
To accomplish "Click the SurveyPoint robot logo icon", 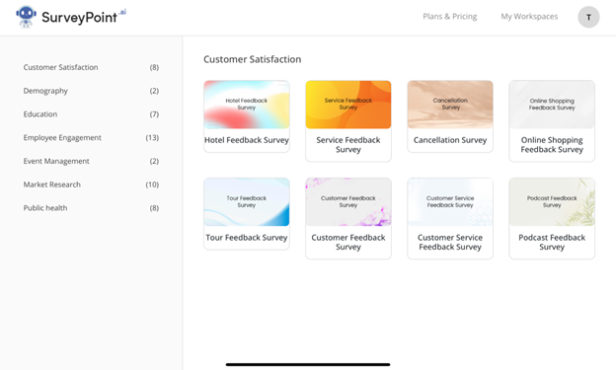I will click(26, 17).
